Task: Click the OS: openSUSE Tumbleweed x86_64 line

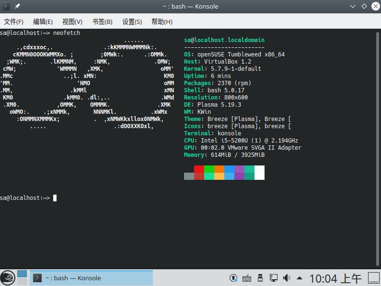Action: tap(234, 55)
